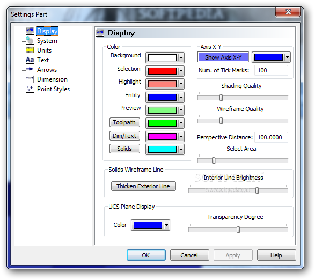This screenshot has width=315, height=280.
Task: Expand Selection color dropdown arrow
Action: tap(181, 71)
